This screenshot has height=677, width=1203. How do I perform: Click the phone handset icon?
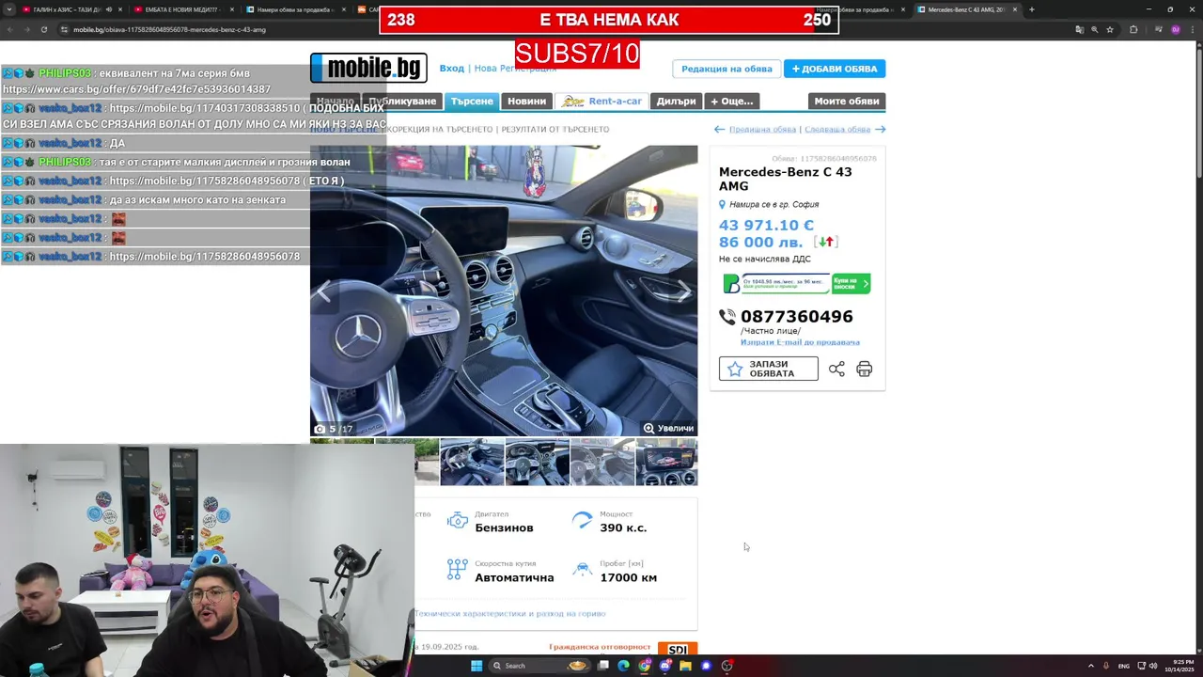[x=727, y=317]
